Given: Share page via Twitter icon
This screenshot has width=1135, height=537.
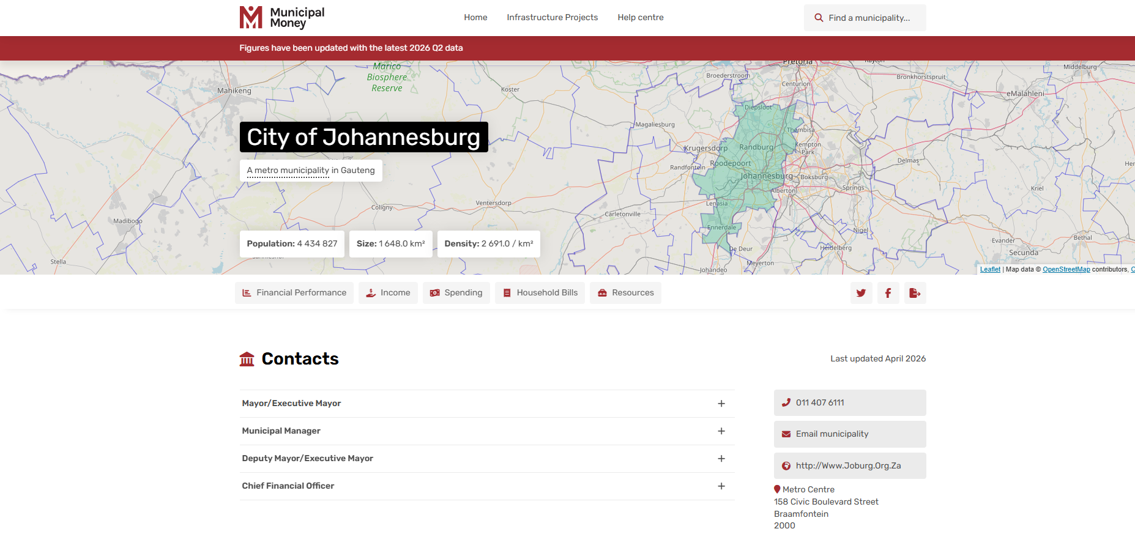Looking at the screenshot, I should 861,293.
